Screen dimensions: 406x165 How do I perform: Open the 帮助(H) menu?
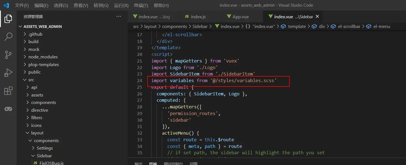161,5
